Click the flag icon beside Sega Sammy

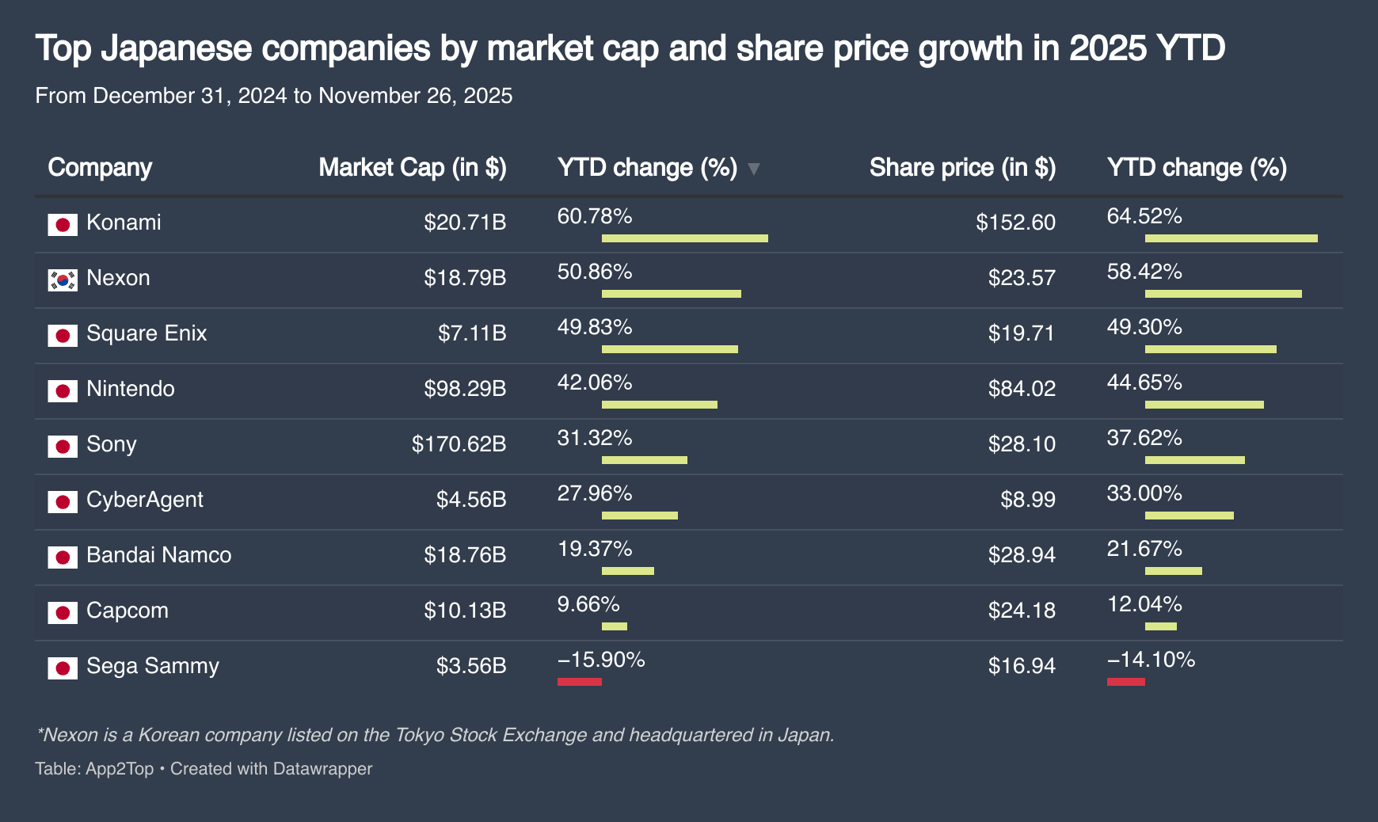pos(63,668)
